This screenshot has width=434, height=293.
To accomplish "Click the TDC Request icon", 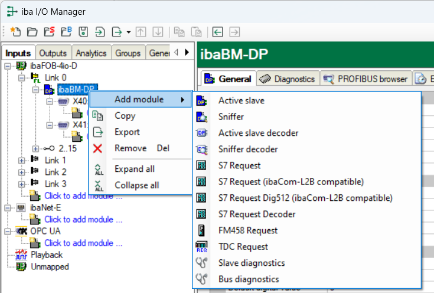I will coord(201,247).
